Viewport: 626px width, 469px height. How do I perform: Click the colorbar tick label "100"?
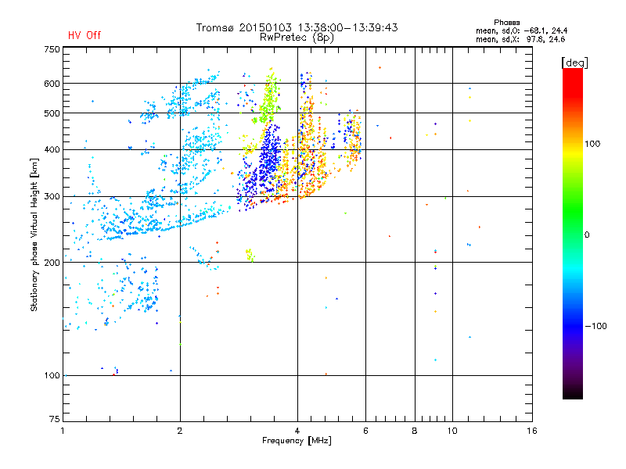click(x=592, y=144)
